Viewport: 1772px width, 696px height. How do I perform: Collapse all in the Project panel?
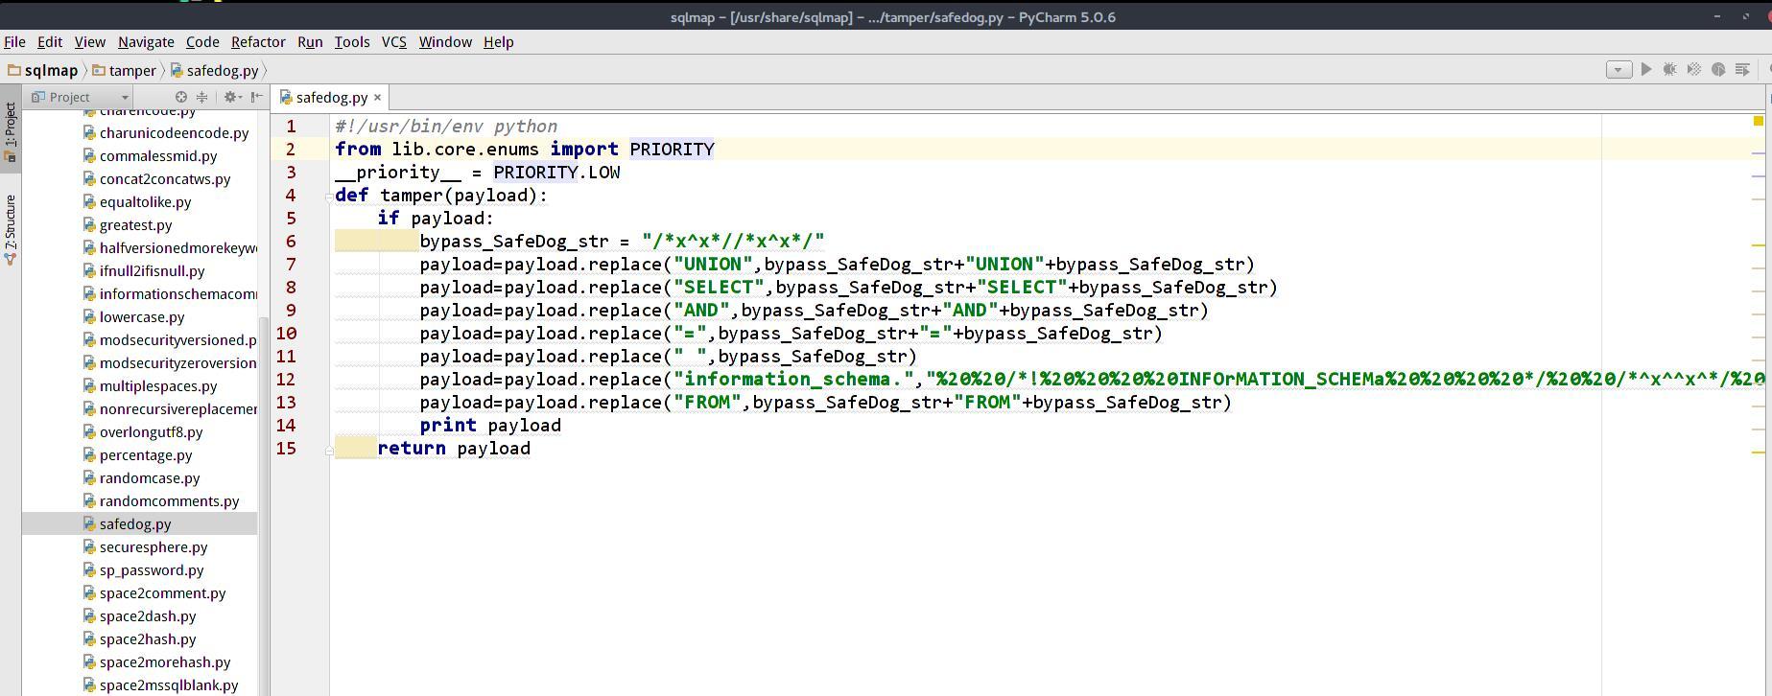(x=201, y=97)
